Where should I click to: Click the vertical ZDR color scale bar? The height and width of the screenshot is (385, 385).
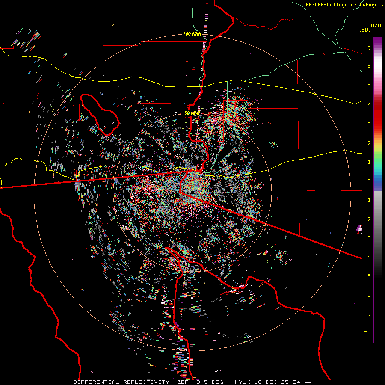point(378,190)
